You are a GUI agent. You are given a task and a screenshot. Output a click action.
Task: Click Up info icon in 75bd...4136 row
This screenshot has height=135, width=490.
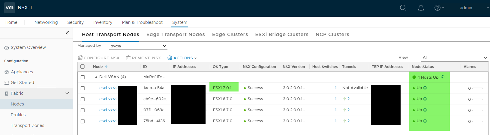425,121
